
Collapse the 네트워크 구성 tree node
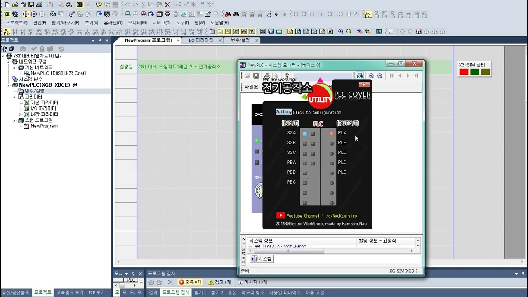tap(9, 61)
